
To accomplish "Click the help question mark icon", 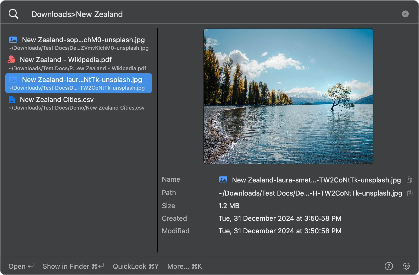I will (x=389, y=266).
